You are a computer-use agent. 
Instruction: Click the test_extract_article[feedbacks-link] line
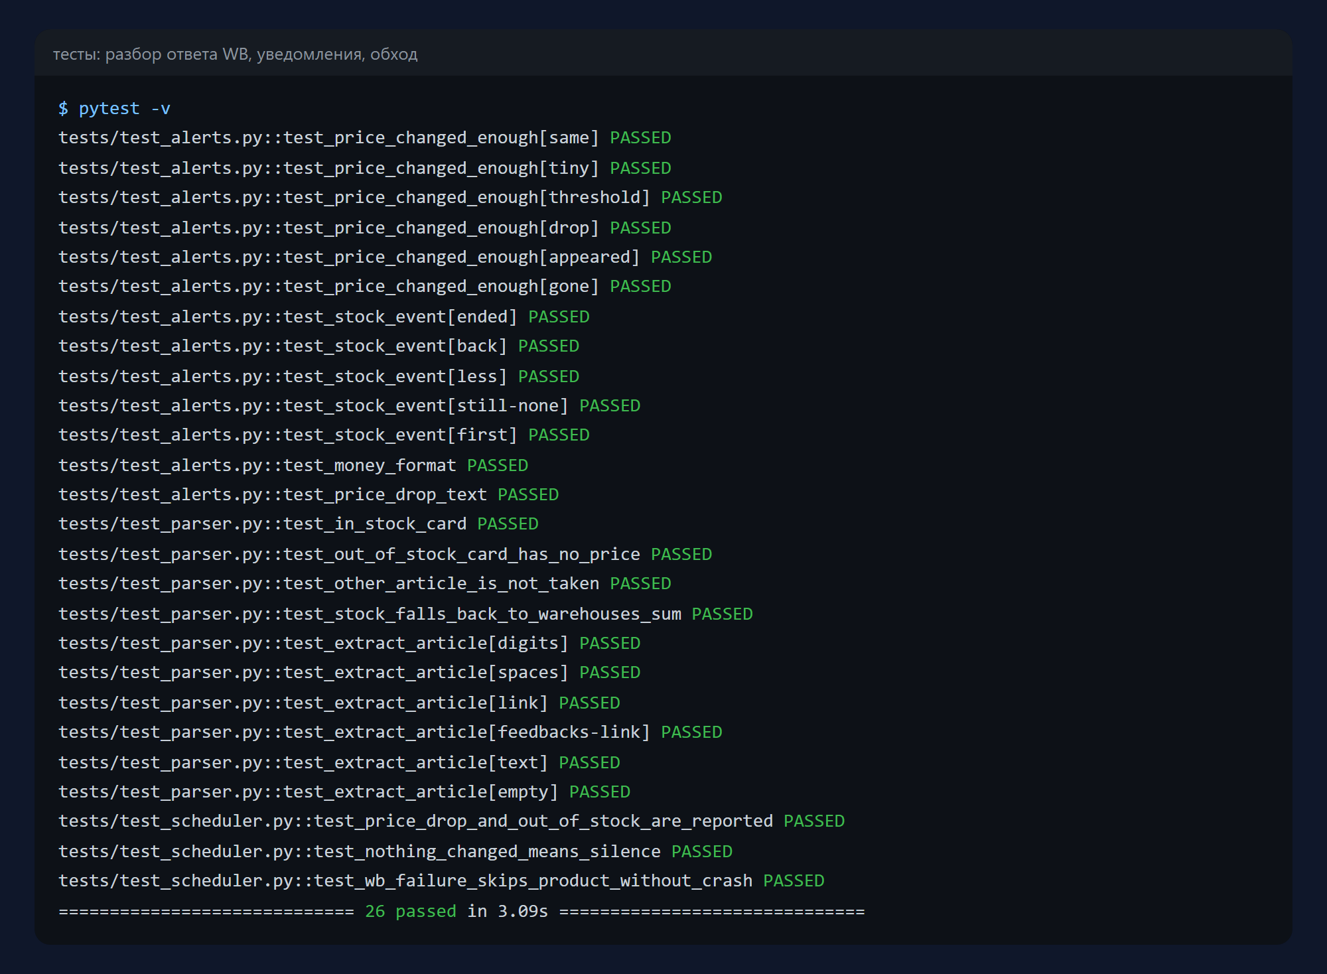[390, 732]
